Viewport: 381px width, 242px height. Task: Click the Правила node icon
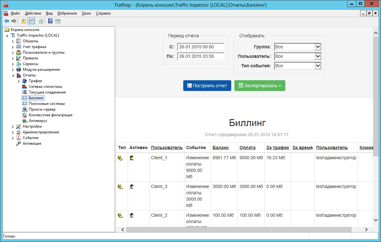[19, 58]
